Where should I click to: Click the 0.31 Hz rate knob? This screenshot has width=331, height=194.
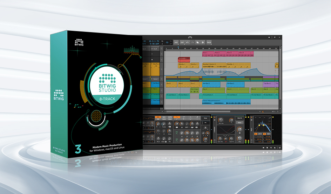[x=220, y=138]
